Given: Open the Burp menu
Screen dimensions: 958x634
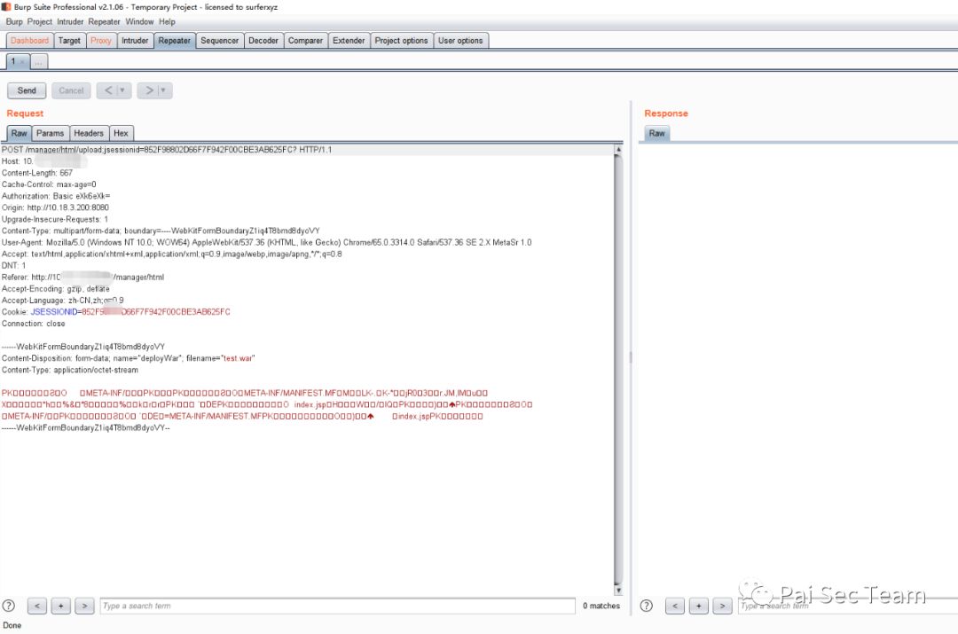Looking at the screenshot, I should pos(14,21).
